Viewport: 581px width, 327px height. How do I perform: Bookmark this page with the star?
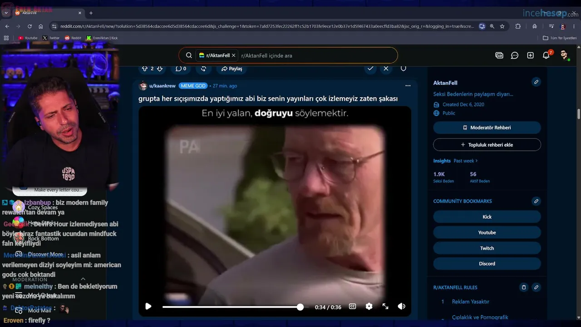(x=502, y=26)
